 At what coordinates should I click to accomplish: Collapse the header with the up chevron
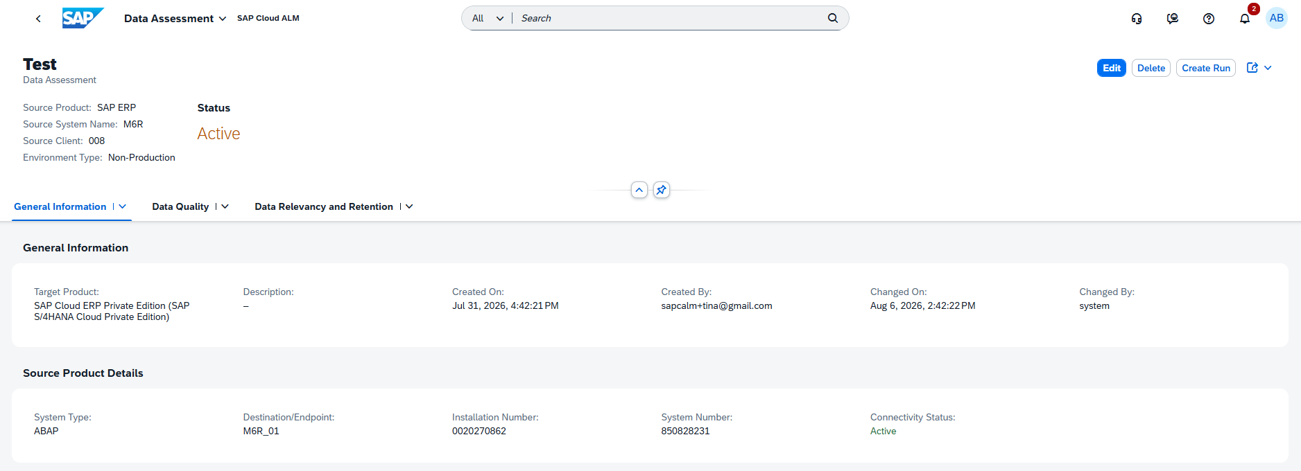pyautogui.click(x=639, y=190)
